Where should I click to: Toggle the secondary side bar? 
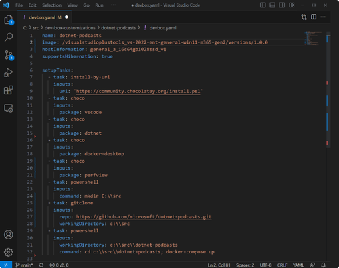tap(282, 5)
